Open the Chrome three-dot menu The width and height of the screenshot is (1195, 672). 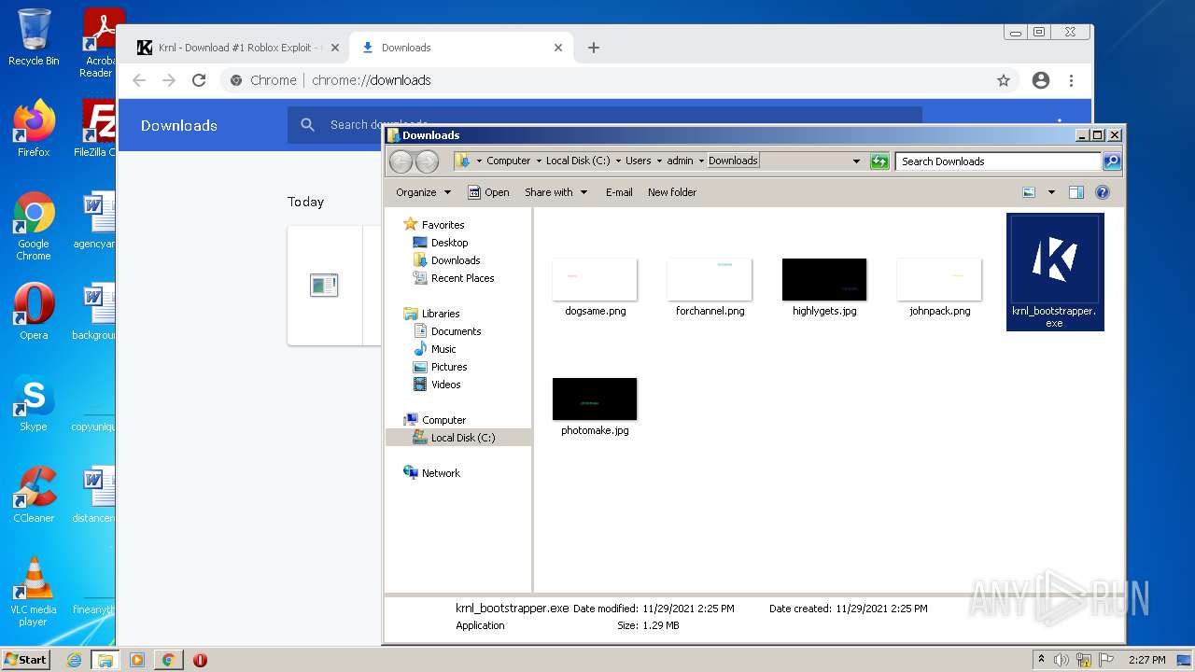pyautogui.click(x=1071, y=80)
